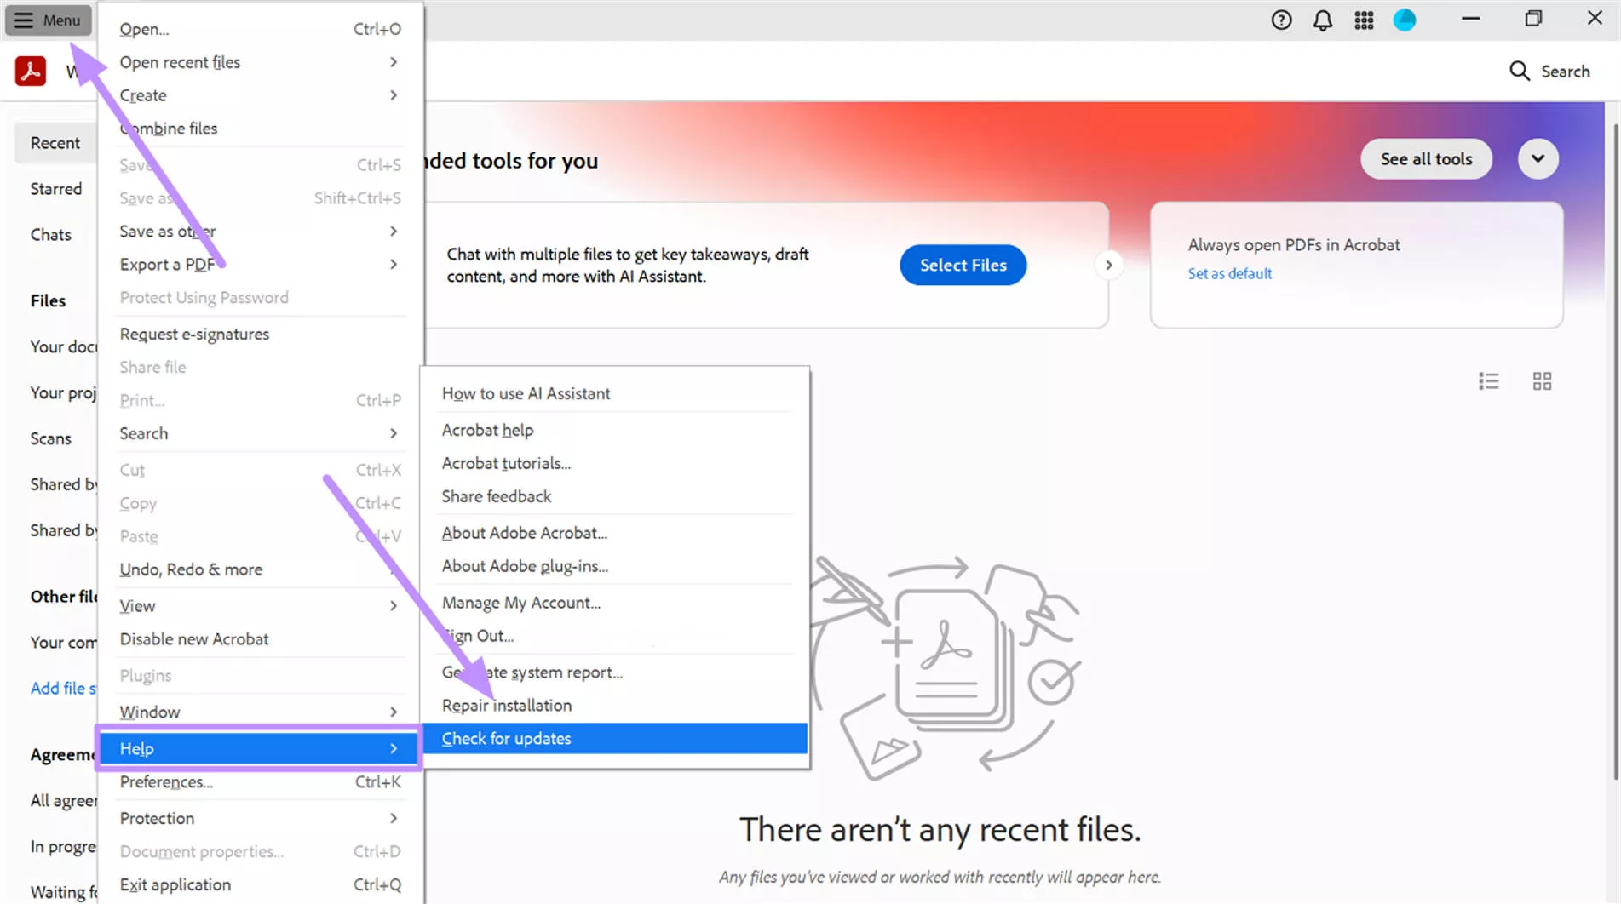Open Scans in the sidebar
This screenshot has width=1621, height=904.
tap(51, 438)
